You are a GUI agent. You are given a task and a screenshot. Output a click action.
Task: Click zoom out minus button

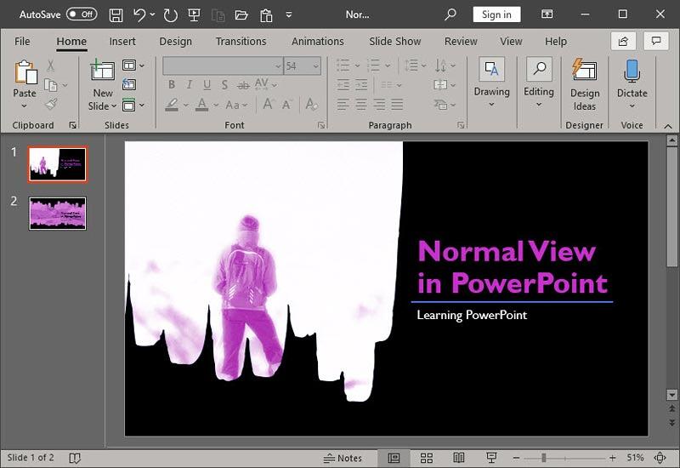516,458
